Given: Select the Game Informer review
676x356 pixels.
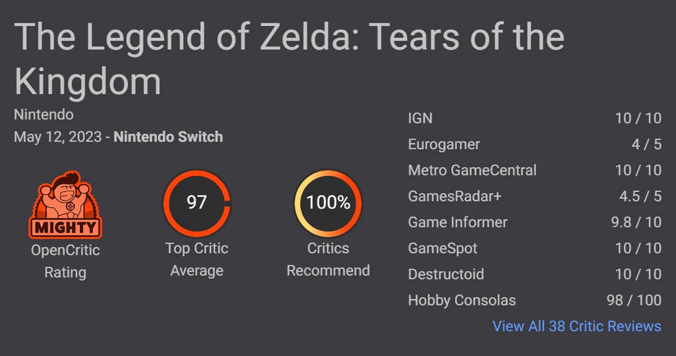Looking at the screenshot, I should 535,222.
